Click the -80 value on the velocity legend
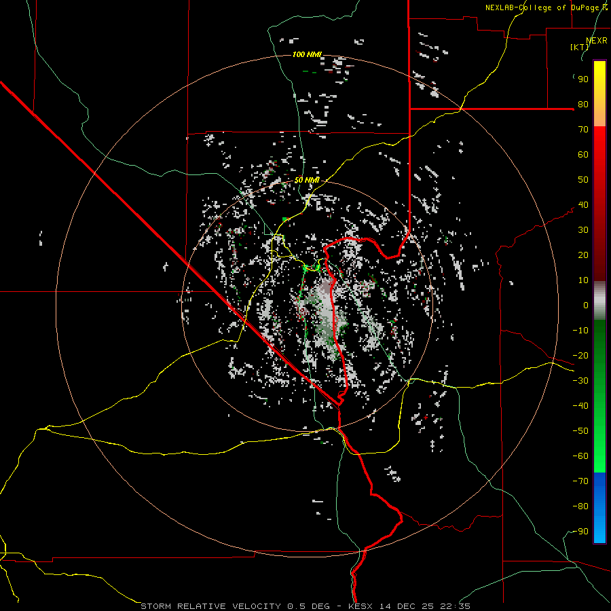 point(580,506)
